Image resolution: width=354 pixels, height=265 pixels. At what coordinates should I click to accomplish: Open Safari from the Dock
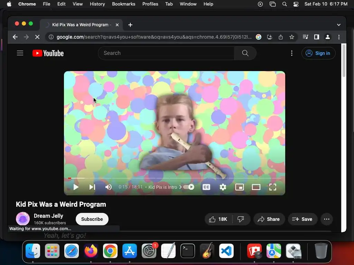[x=72, y=251]
